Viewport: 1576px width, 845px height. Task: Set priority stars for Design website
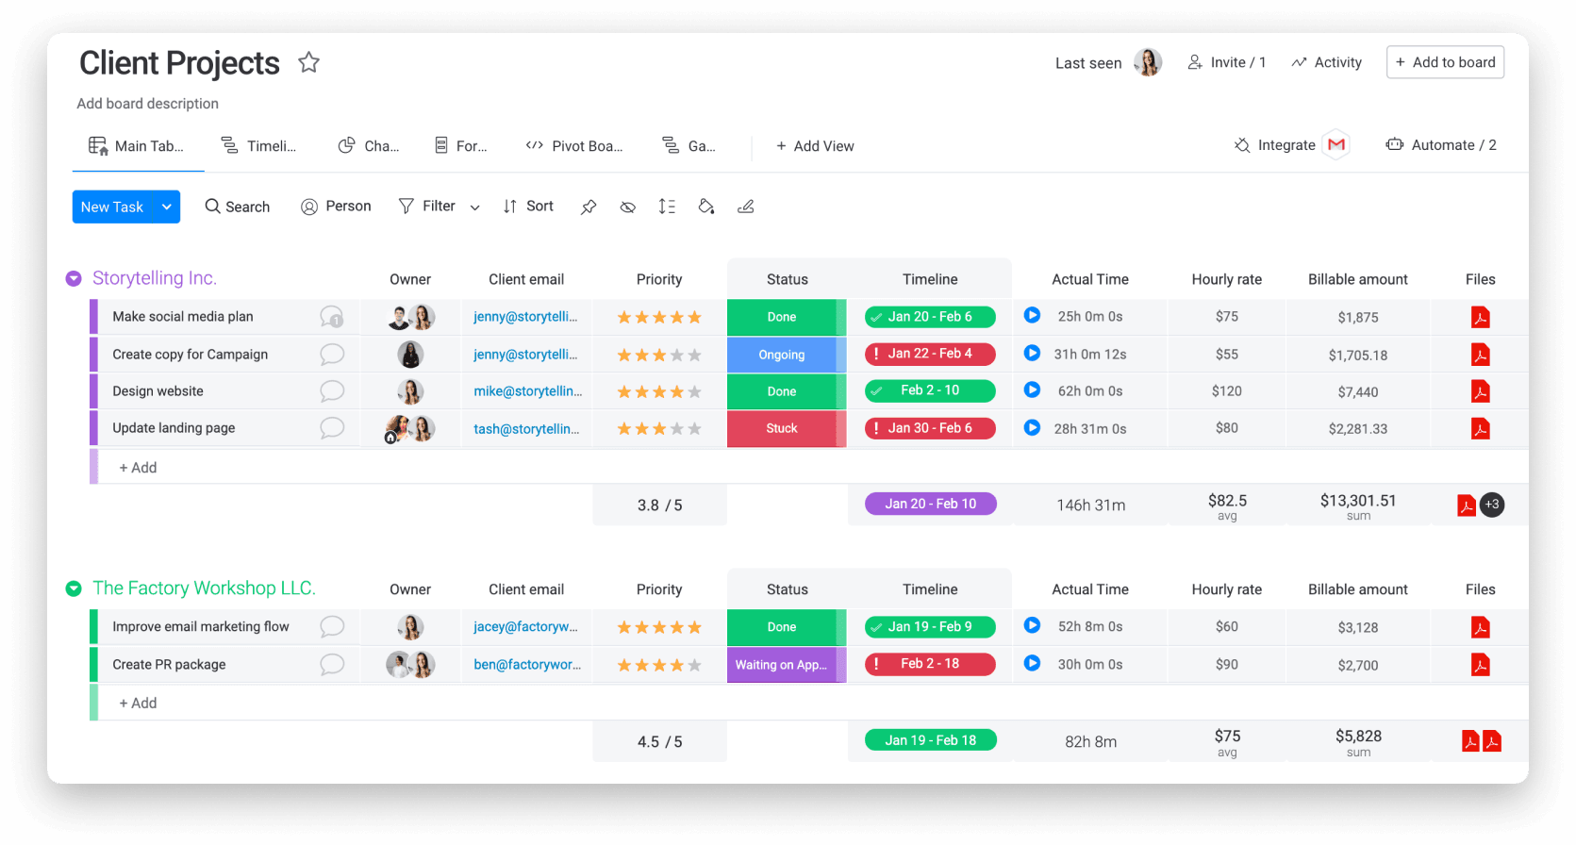pyautogui.click(x=659, y=391)
